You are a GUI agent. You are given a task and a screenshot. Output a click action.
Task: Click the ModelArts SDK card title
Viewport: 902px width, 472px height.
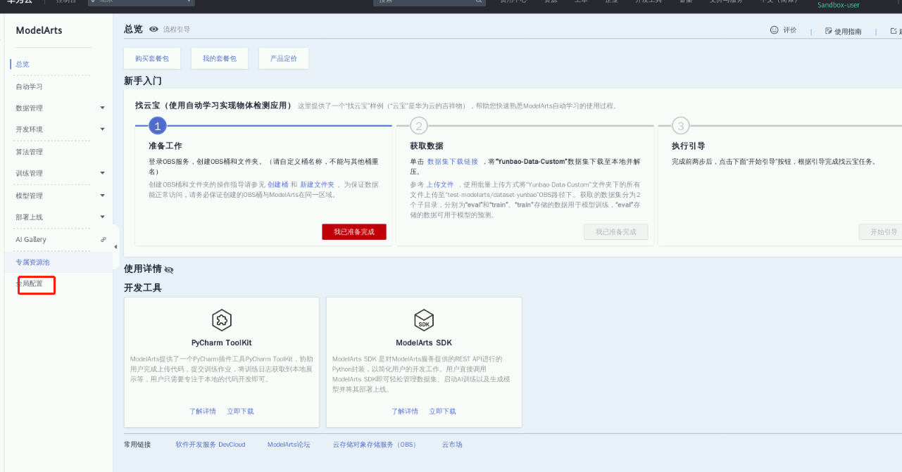point(424,343)
